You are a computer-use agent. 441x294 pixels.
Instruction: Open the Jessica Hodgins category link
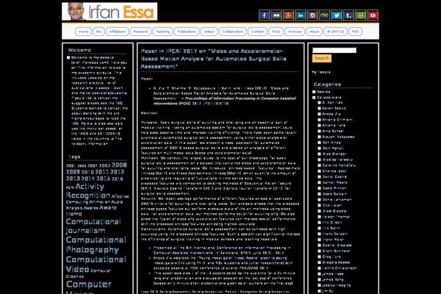337,285
